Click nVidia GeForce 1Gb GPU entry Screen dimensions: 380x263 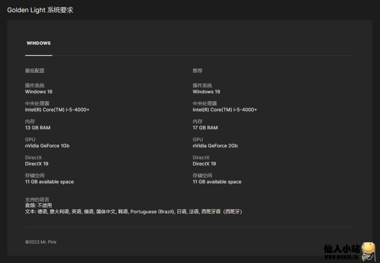coord(47,146)
